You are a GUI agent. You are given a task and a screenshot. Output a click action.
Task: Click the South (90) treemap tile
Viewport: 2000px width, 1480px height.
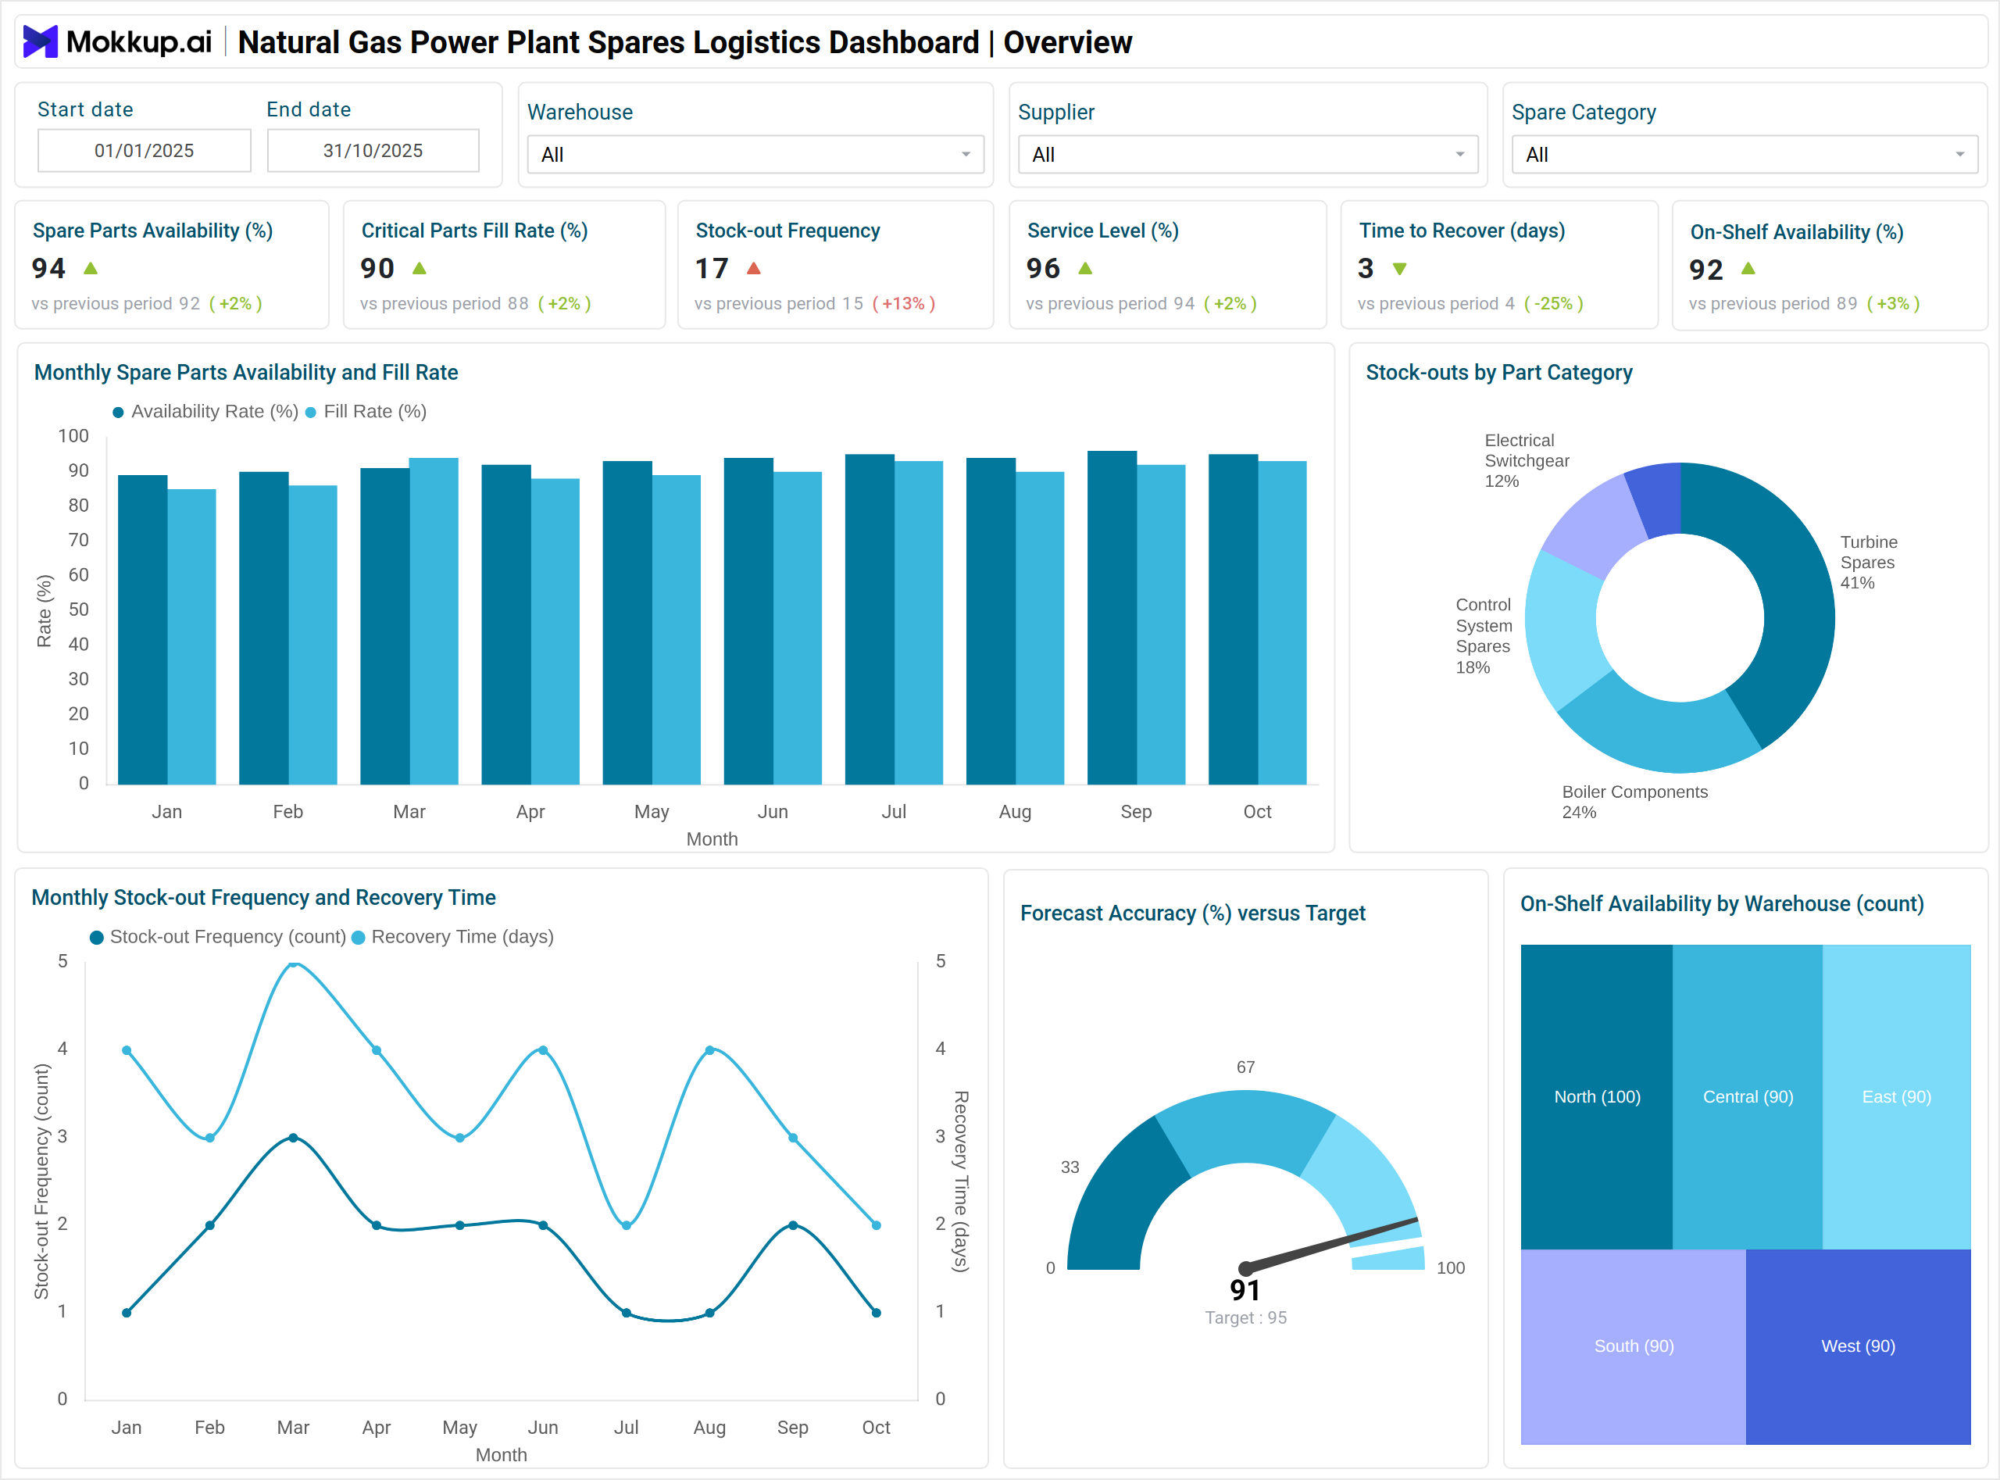[1634, 1346]
